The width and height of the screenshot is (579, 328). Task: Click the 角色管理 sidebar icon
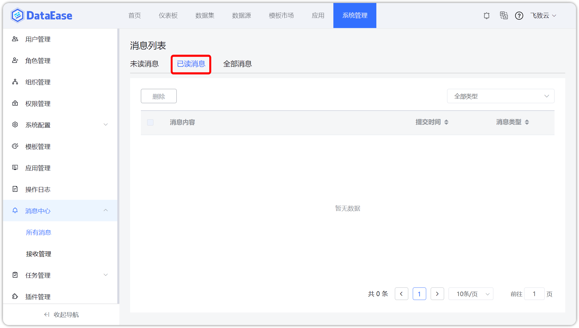[15, 61]
